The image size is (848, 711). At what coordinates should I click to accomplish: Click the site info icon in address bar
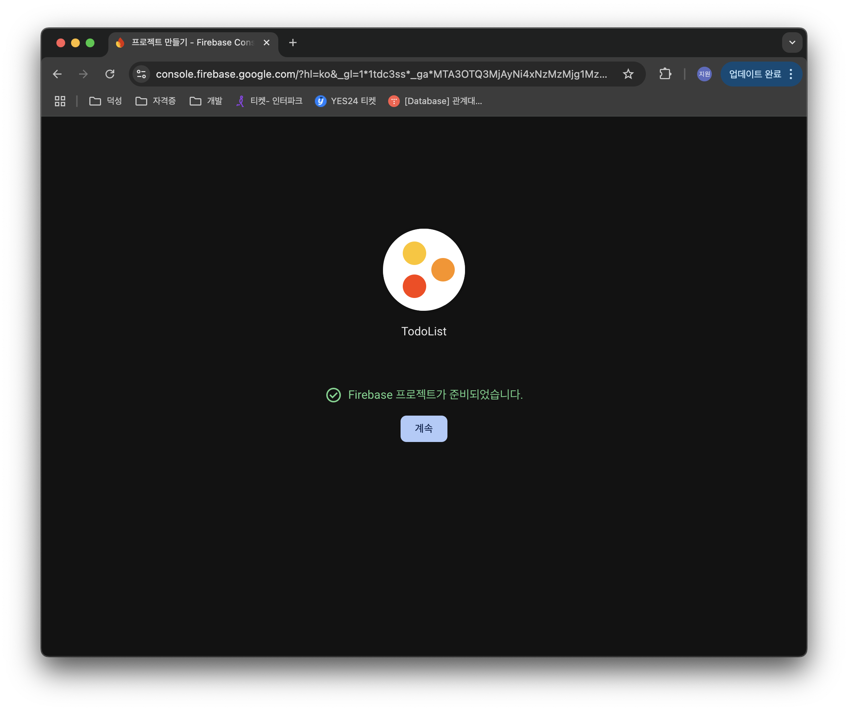click(x=141, y=74)
